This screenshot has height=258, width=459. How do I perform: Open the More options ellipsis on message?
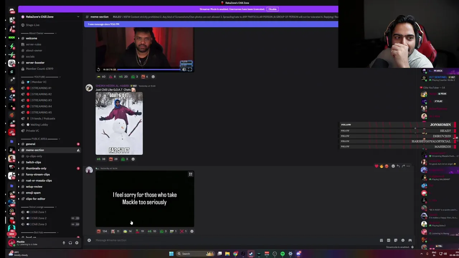click(408, 166)
